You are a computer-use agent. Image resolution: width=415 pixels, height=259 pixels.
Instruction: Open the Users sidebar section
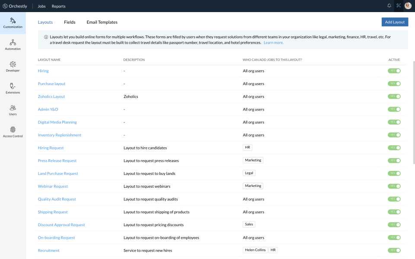tap(13, 110)
